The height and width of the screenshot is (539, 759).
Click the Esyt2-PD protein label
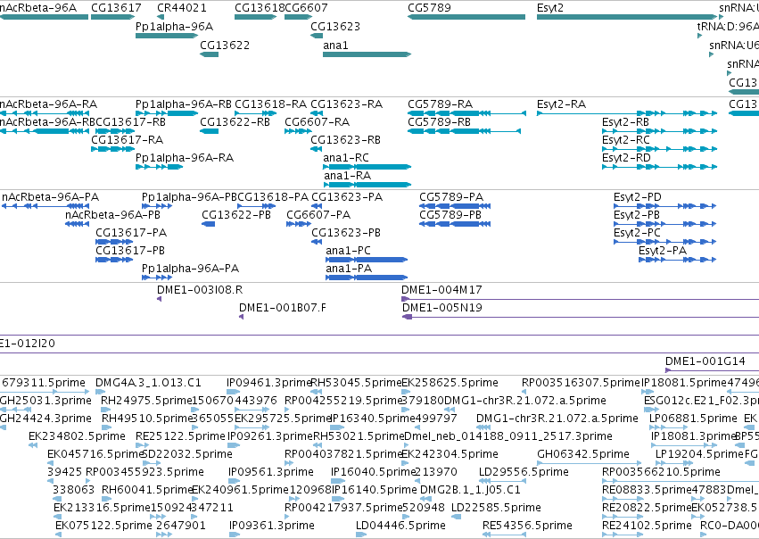point(638,197)
